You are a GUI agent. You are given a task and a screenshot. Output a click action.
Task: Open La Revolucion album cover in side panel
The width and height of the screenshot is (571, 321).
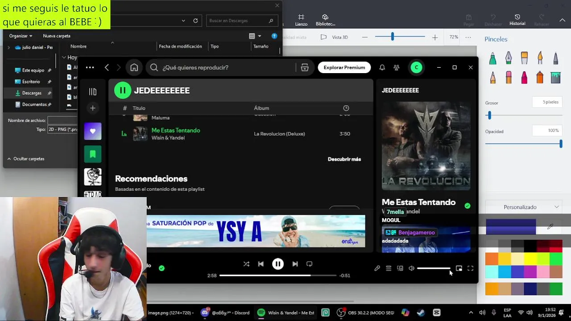click(x=426, y=146)
